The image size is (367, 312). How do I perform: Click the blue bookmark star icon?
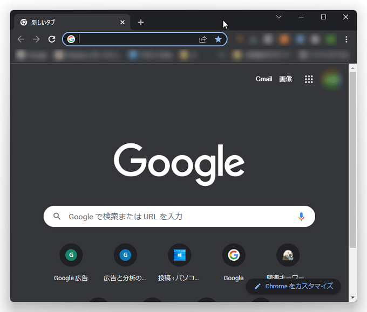tap(218, 39)
